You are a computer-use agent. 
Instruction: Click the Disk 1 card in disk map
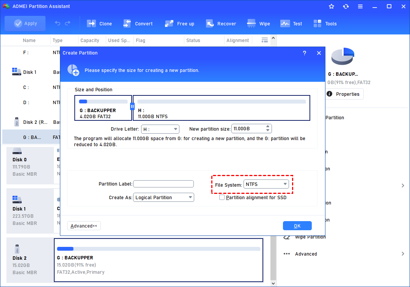[30, 211]
